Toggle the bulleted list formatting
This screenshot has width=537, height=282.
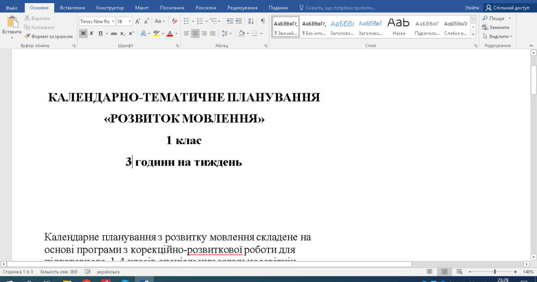point(187,20)
